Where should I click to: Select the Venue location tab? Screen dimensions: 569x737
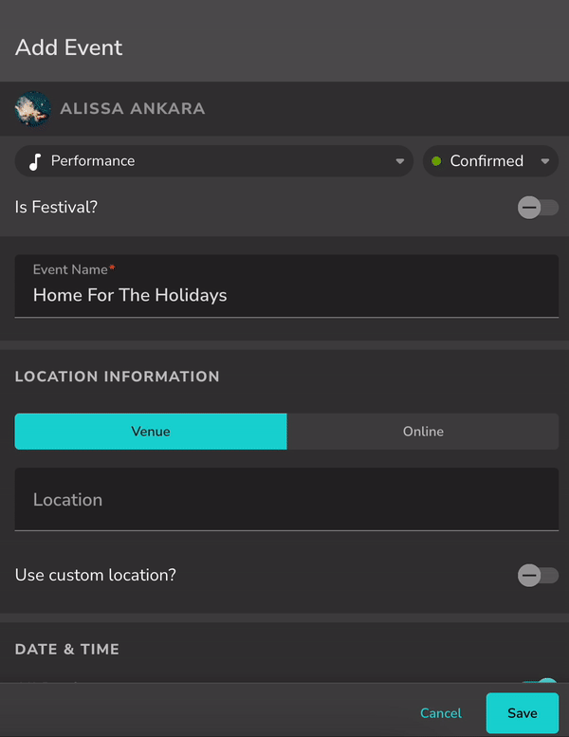[151, 432]
